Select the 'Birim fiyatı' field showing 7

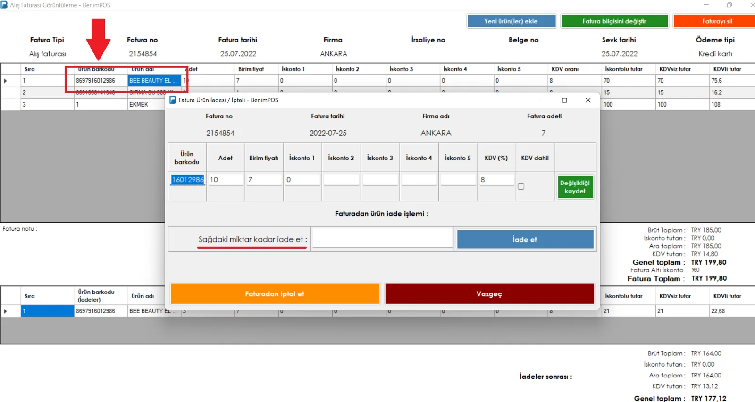[264, 180]
